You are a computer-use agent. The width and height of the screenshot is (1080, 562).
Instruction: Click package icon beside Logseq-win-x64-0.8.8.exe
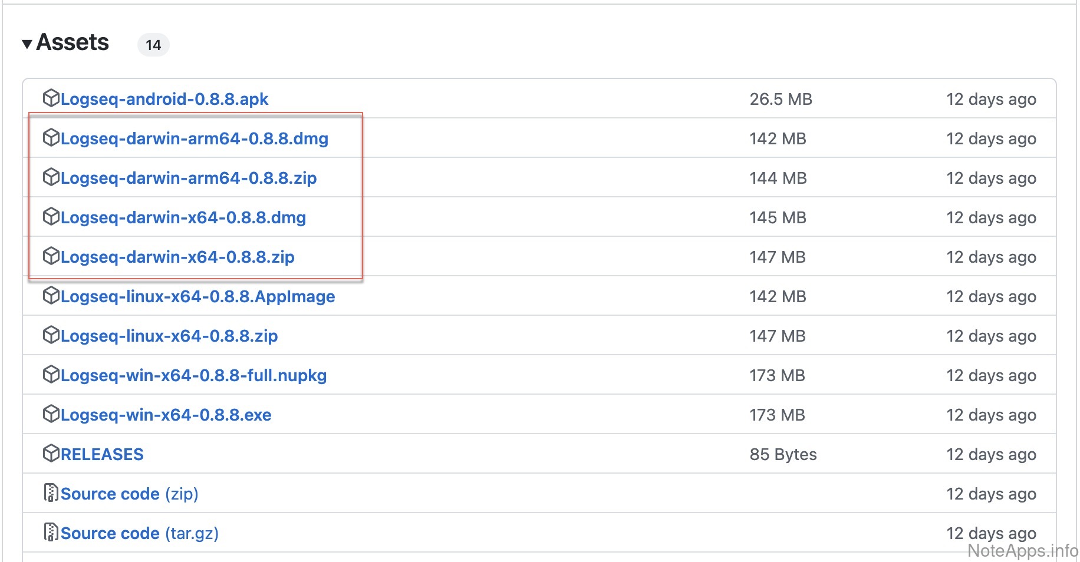51,414
